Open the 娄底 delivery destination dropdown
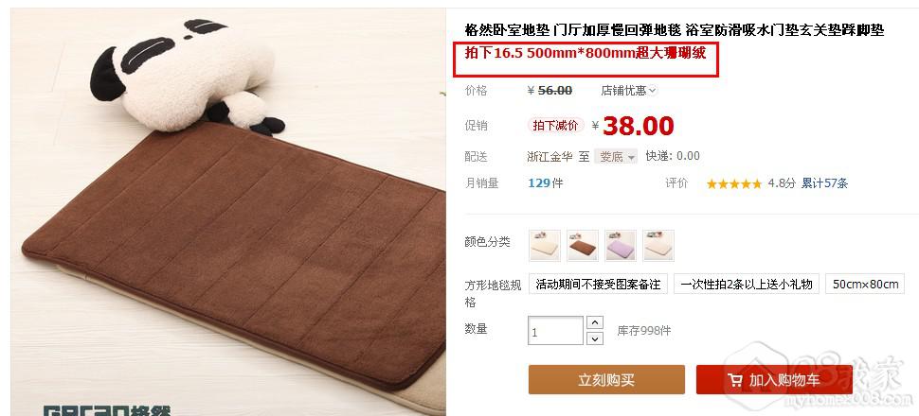919x416 pixels. coord(616,157)
